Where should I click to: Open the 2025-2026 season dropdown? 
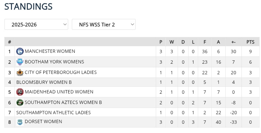click(36, 24)
